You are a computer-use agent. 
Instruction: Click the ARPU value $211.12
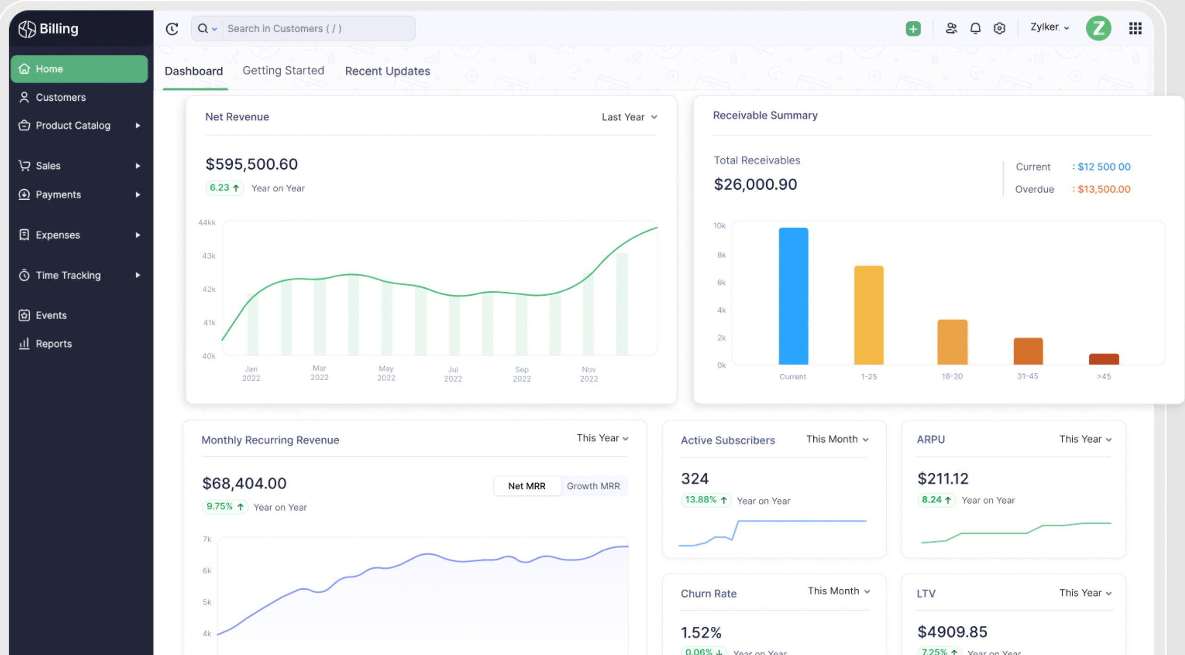click(943, 479)
